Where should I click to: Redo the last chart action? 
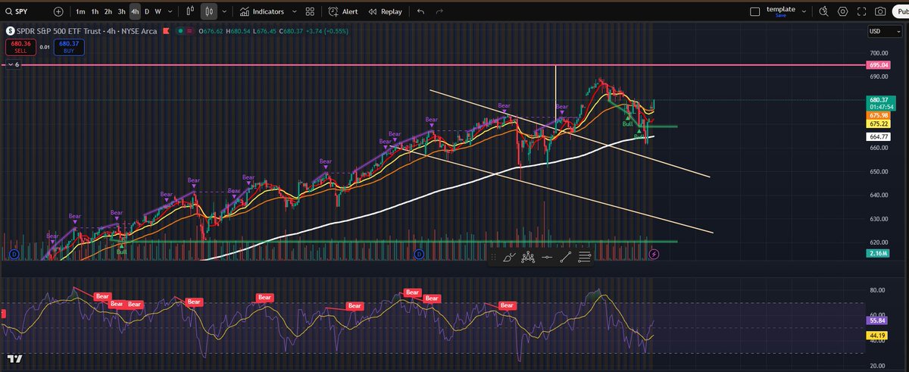coord(441,11)
